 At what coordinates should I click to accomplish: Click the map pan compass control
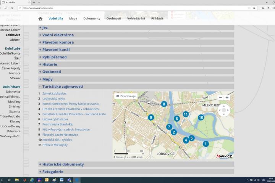223,111
